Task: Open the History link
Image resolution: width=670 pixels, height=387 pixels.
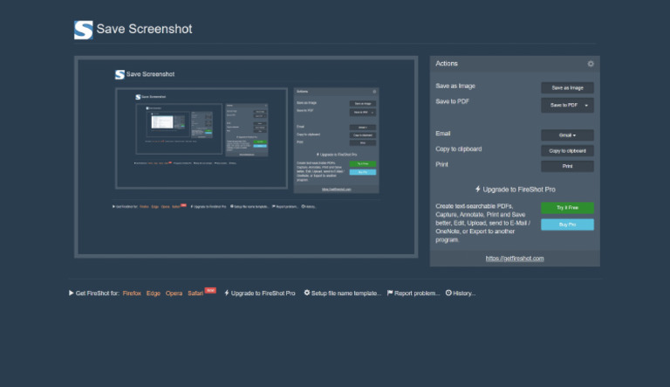Action: 464,294
